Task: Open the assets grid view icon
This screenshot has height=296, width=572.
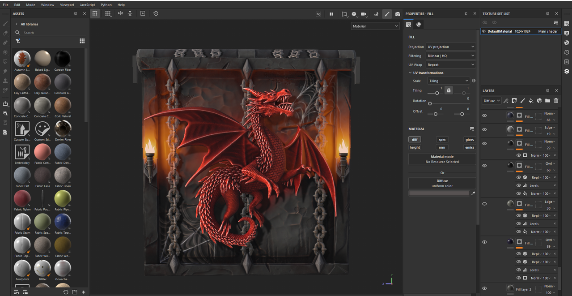Action: click(82, 41)
